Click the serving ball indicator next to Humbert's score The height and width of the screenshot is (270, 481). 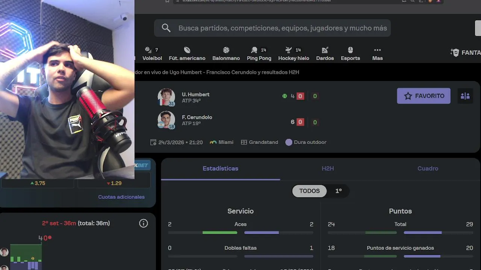pyautogui.click(x=284, y=96)
